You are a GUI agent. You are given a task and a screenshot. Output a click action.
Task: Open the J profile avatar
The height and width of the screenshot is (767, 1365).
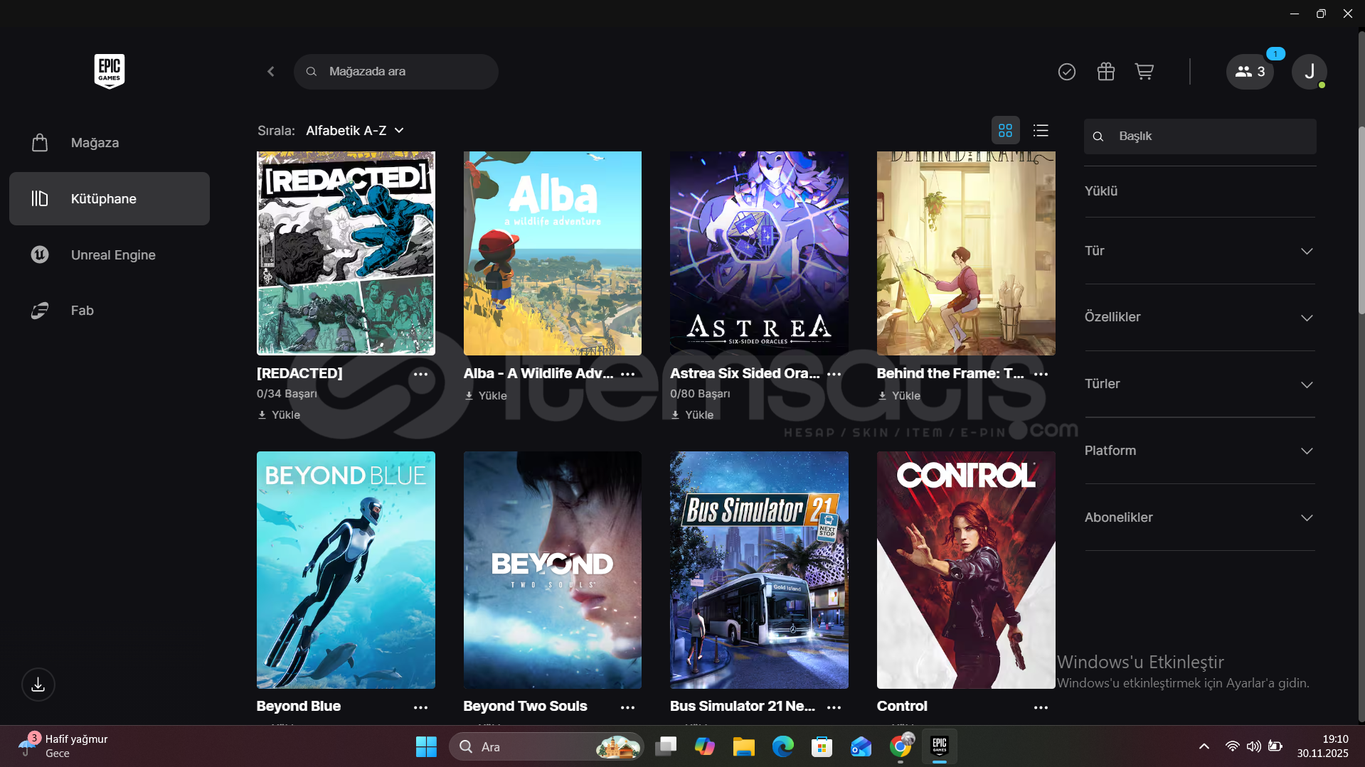(1309, 72)
